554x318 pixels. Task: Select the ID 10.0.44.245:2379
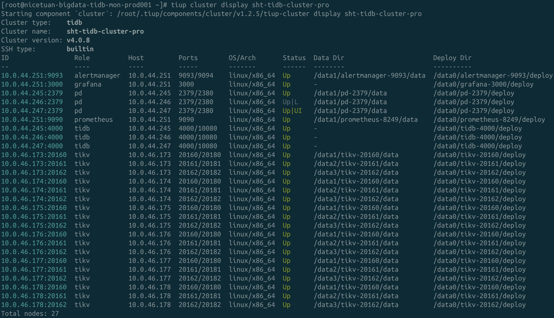coord(32,93)
